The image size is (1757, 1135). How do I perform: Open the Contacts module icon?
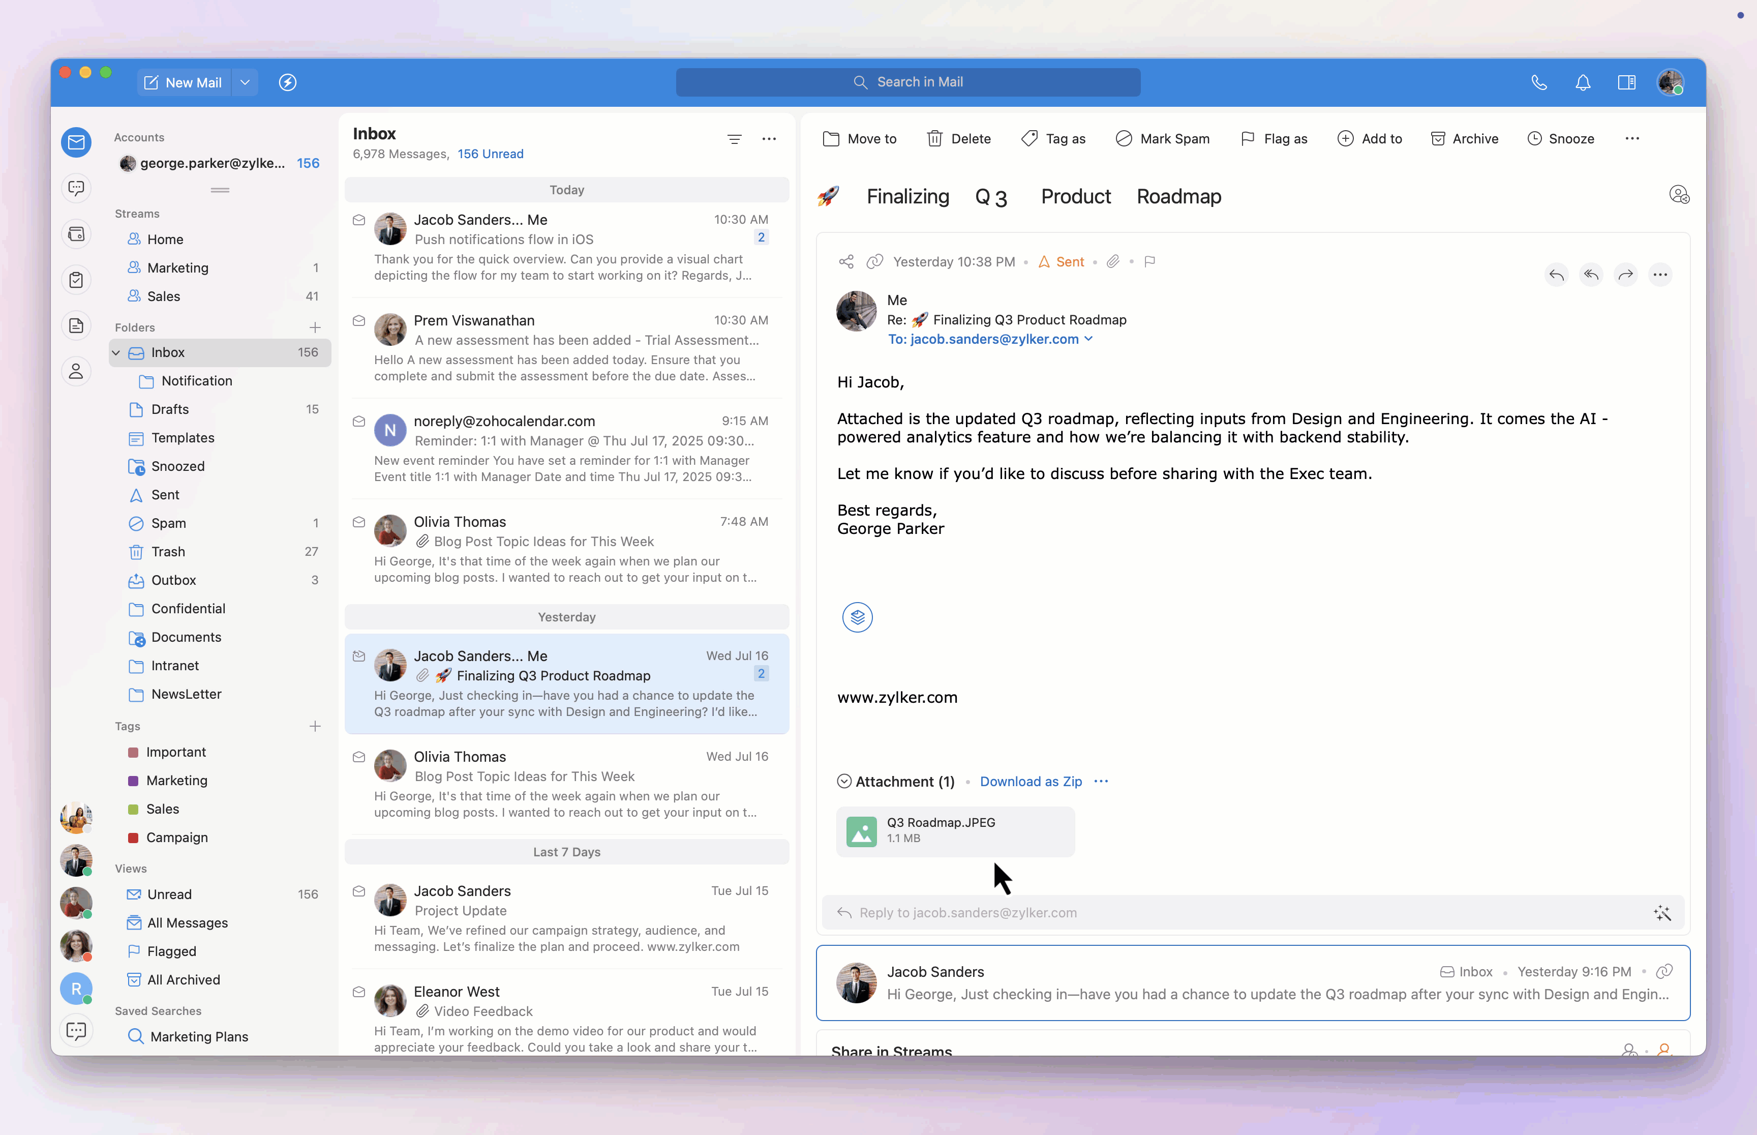point(76,371)
